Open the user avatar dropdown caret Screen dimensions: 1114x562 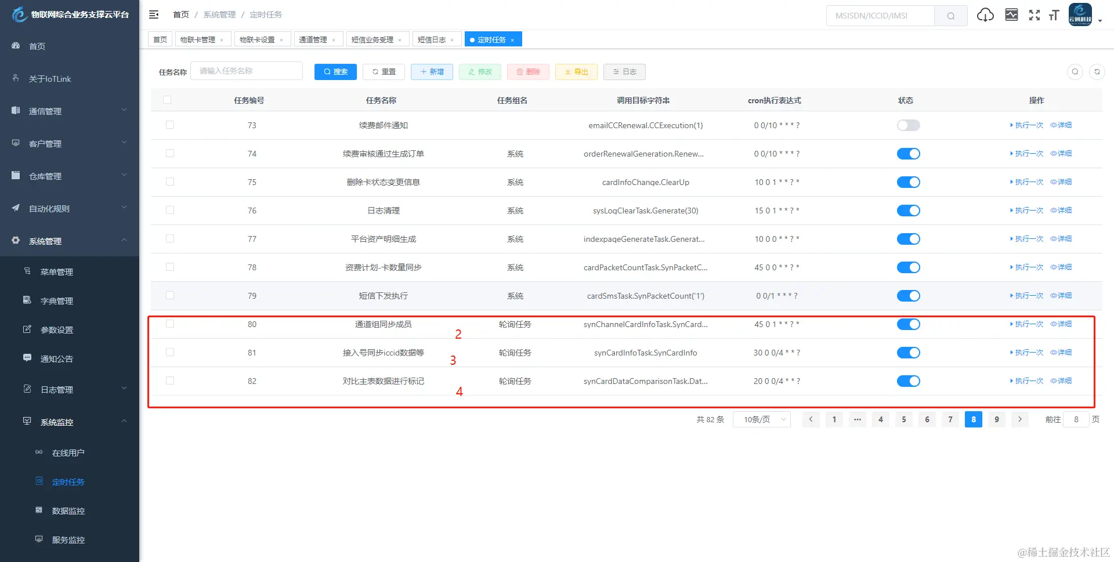click(1100, 21)
